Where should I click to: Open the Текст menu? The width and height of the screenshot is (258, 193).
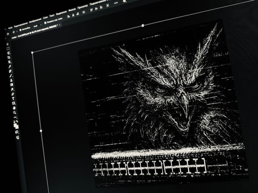coord(52,15)
